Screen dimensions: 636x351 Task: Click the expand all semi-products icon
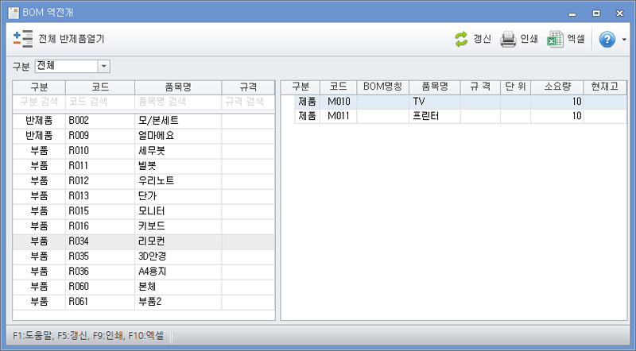point(23,38)
